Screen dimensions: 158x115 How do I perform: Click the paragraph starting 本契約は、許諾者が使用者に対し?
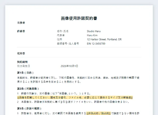tap(78, 80)
